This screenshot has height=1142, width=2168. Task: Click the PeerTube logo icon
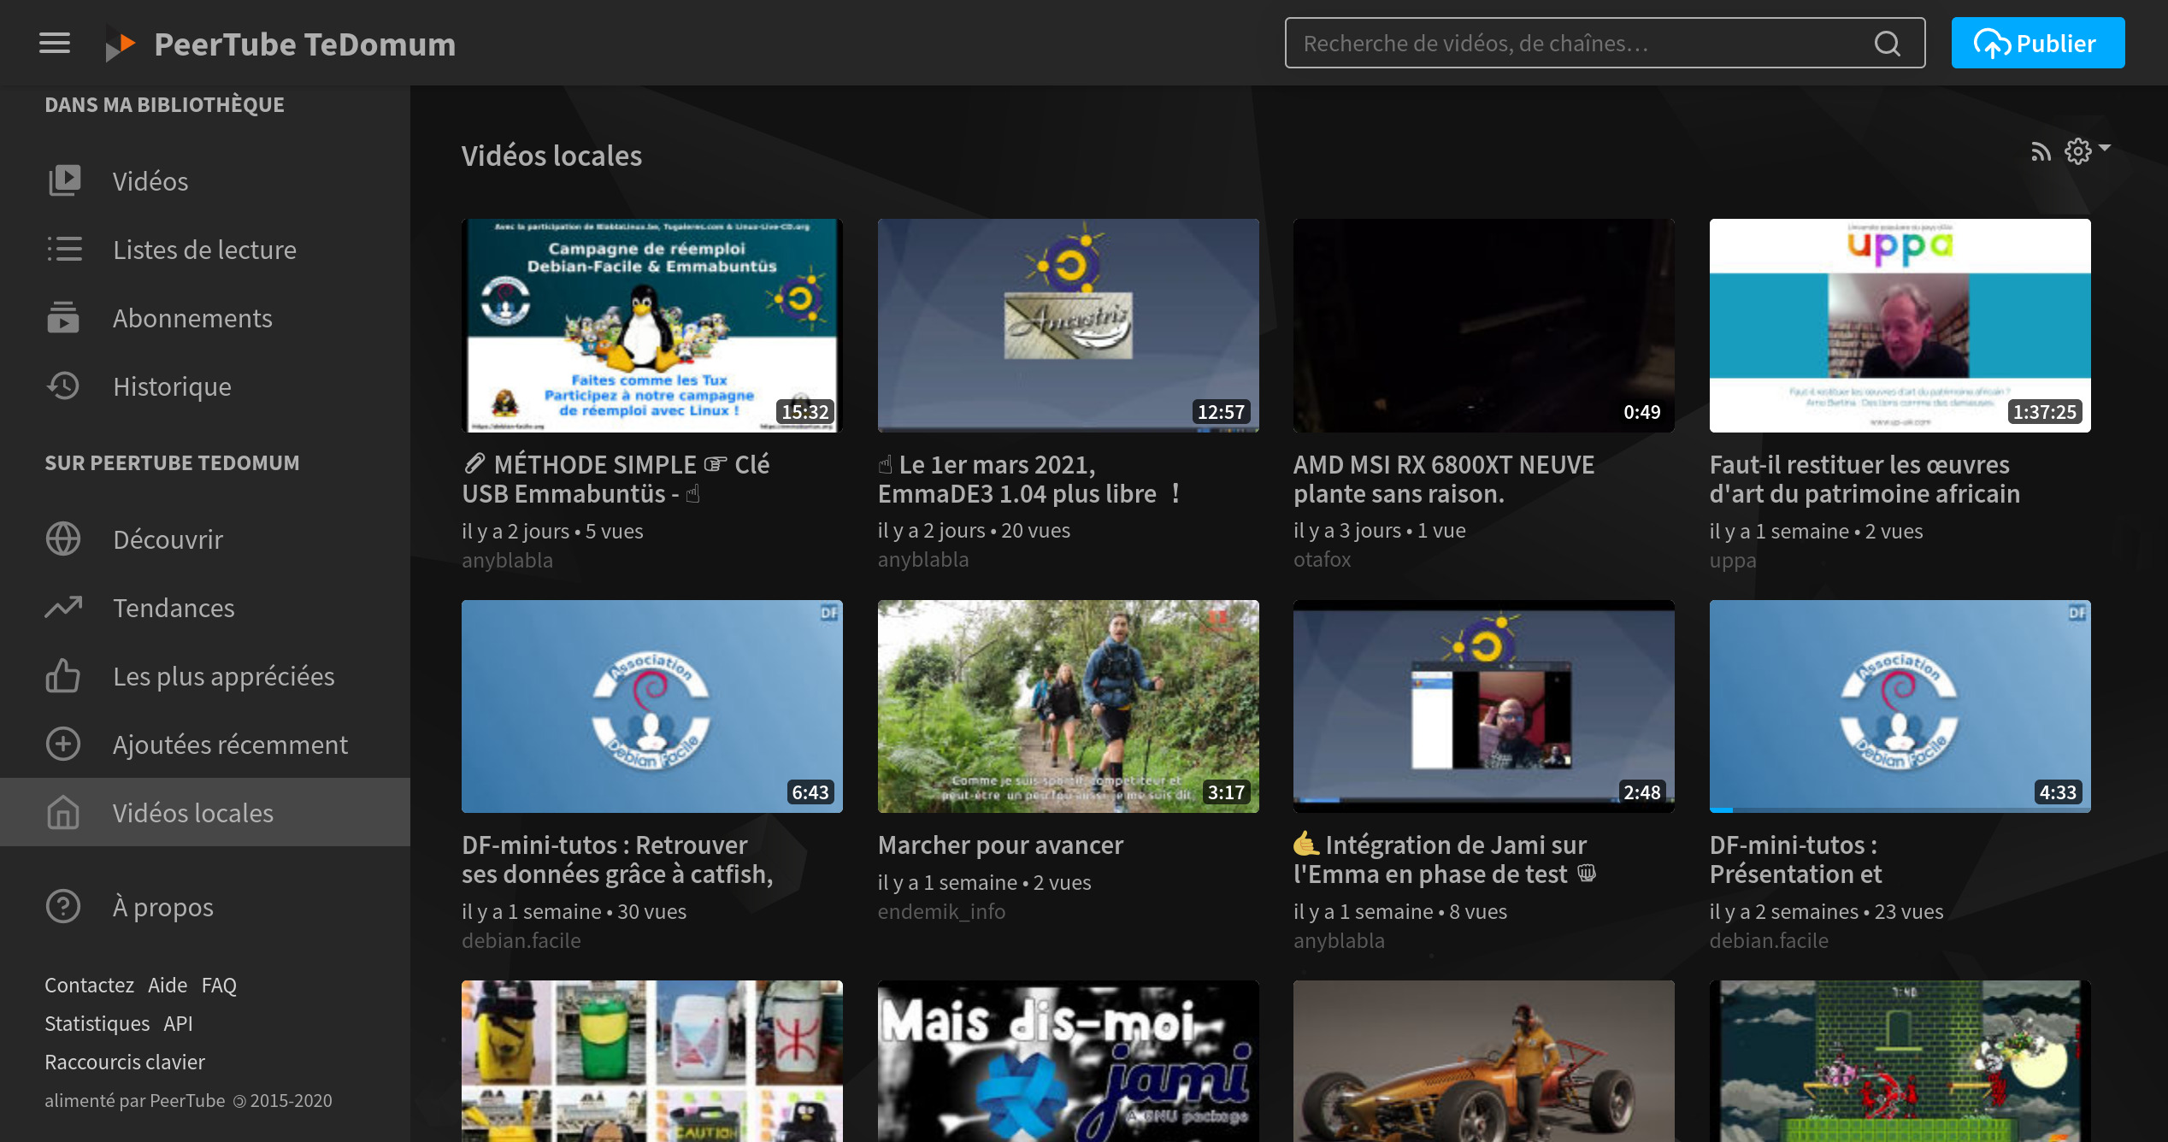(x=121, y=44)
